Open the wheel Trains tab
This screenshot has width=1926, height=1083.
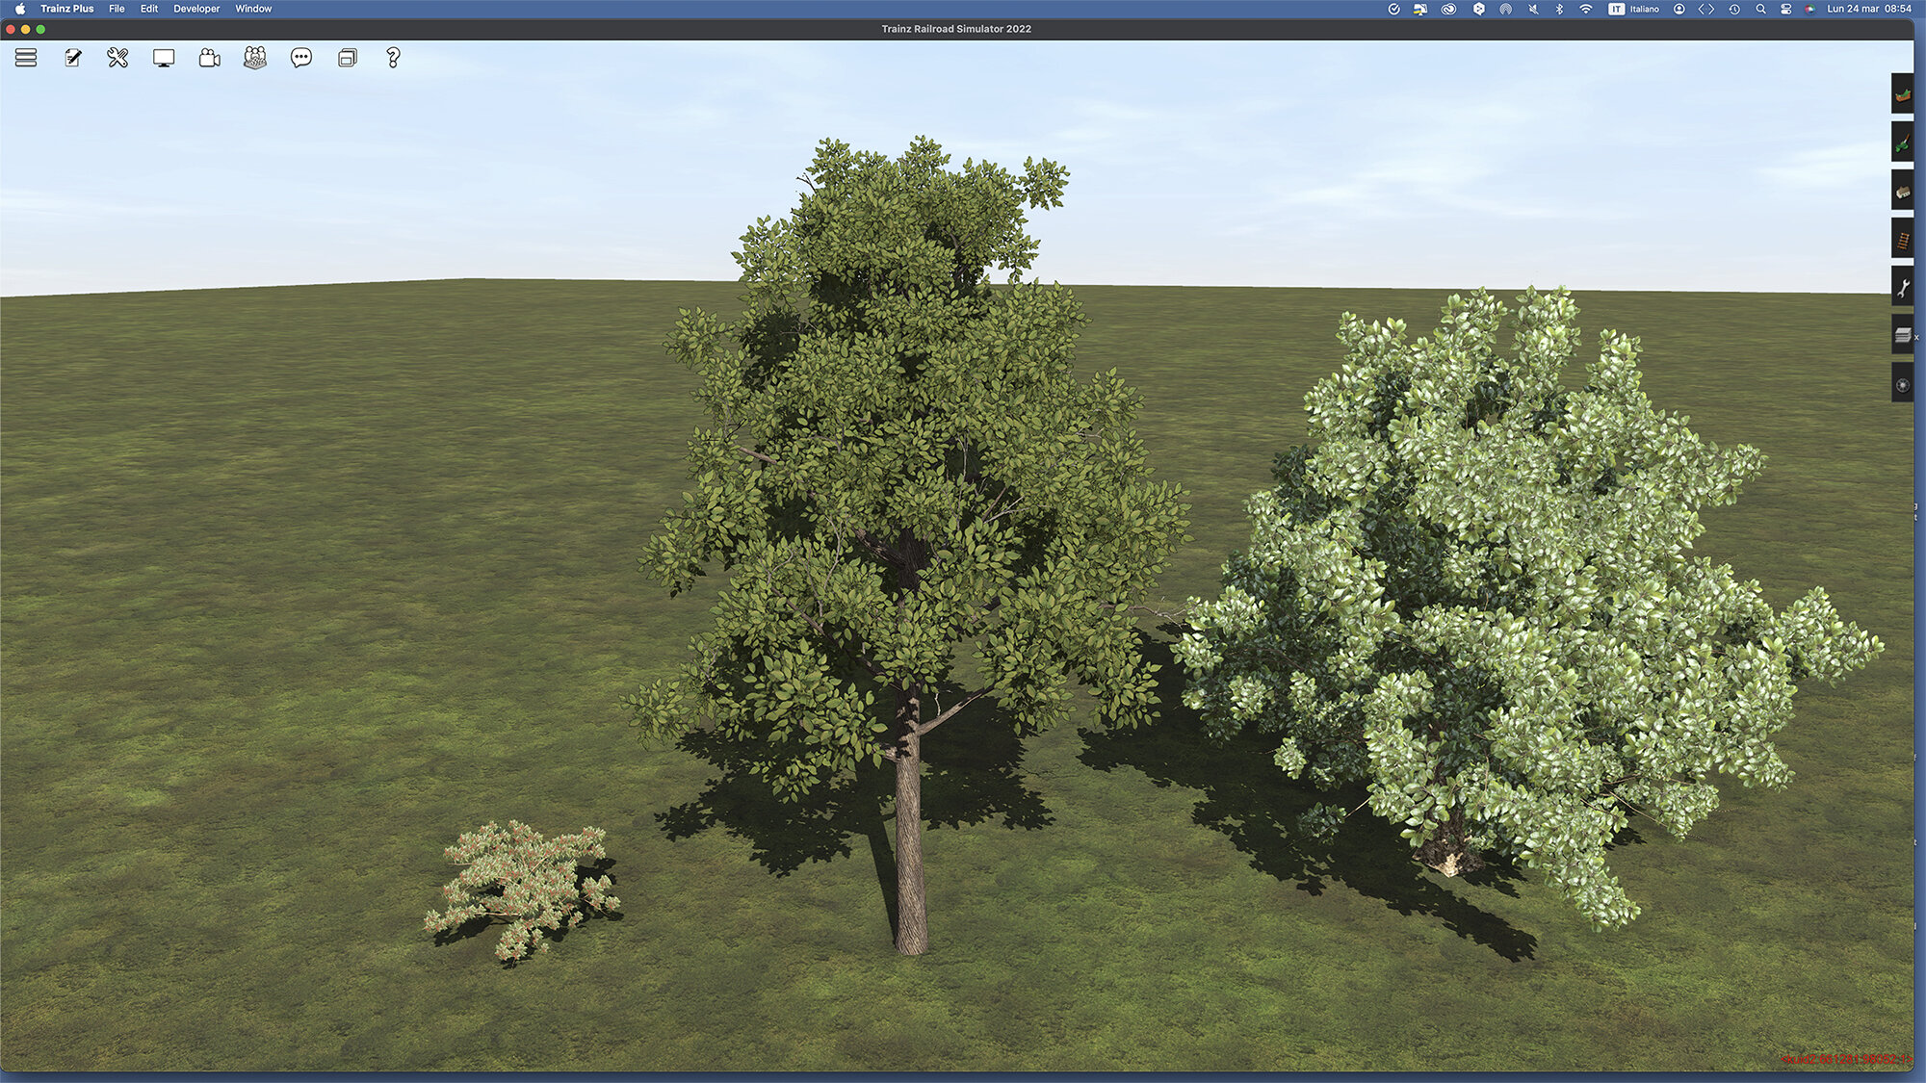point(1903,384)
